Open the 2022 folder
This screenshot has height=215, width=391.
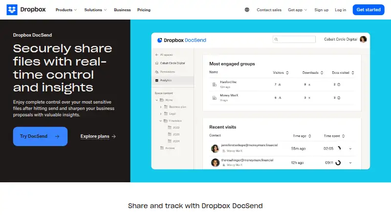[174, 128]
